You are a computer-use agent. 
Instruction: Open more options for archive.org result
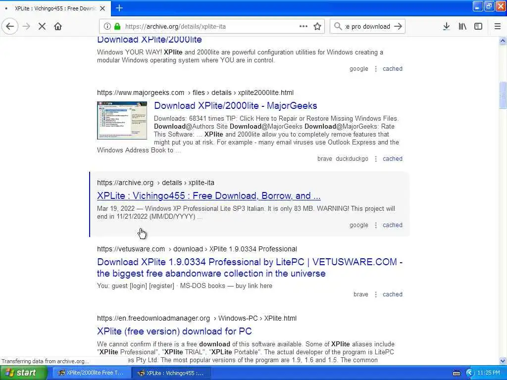376,225
